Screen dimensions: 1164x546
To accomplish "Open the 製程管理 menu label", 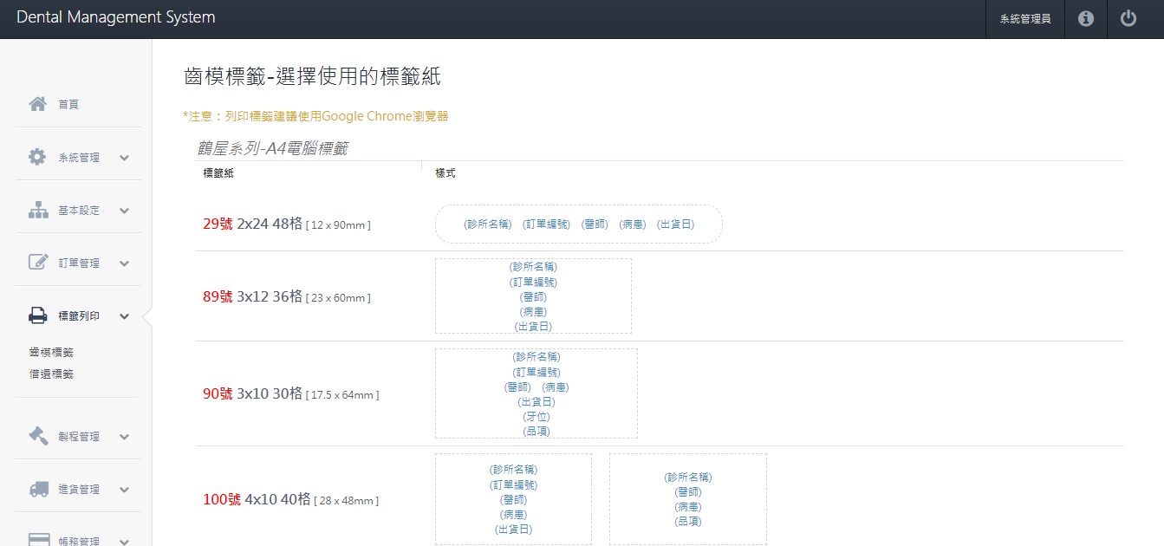I will (79, 437).
